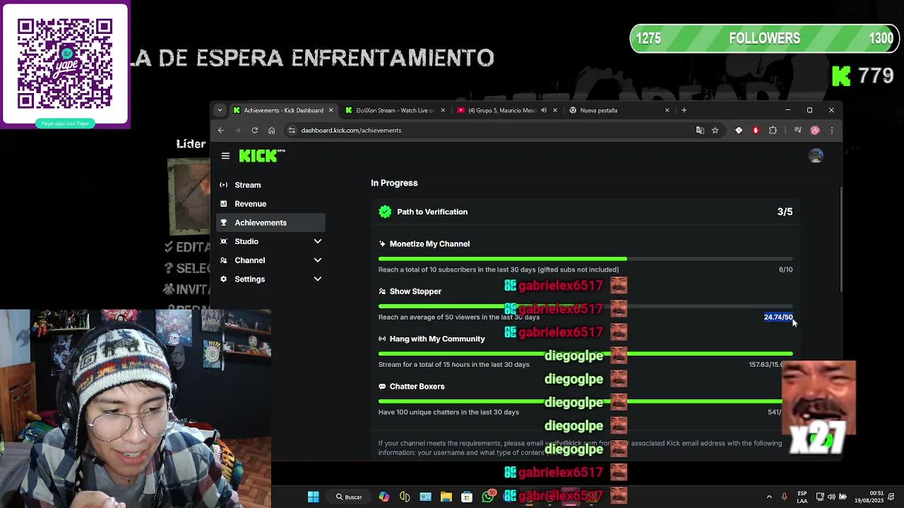Open Chrome three-dot menu
The width and height of the screenshot is (904, 508).
coord(831,130)
